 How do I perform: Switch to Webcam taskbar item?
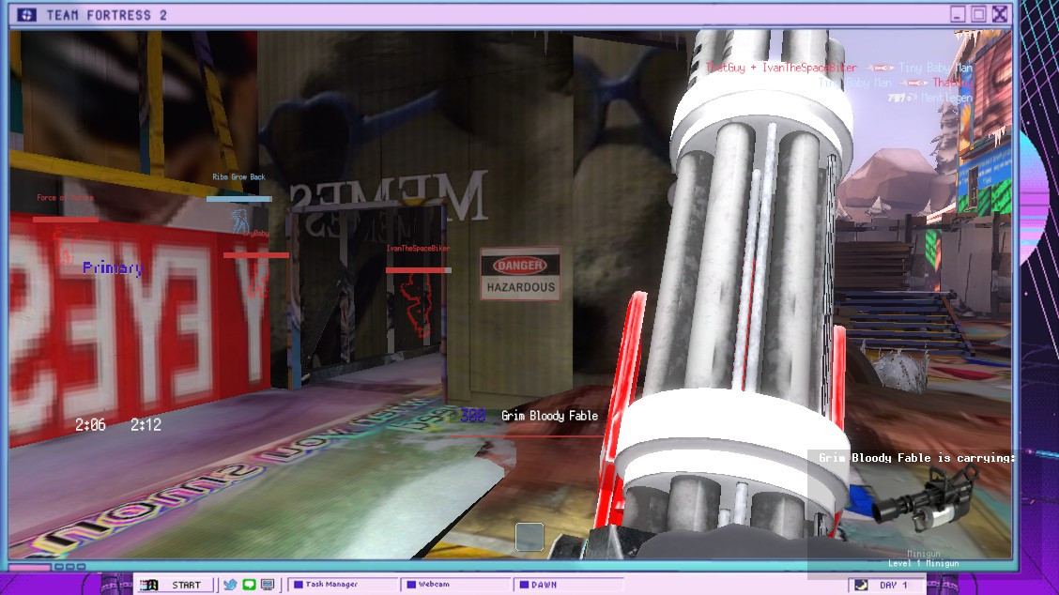[x=456, y=584]
